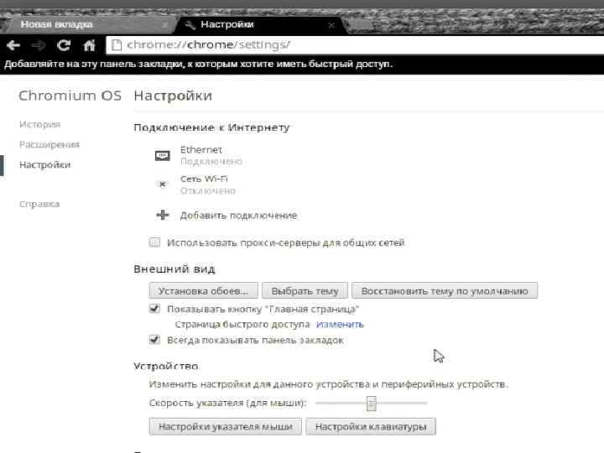Image resolution: width=604 pixels, height=453 pixels.
Task: Open a new tab with the tab-strip button
Action: point(359,25)
